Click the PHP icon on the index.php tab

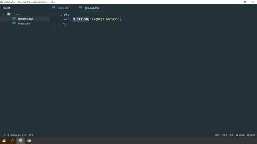tap(53, 8)
